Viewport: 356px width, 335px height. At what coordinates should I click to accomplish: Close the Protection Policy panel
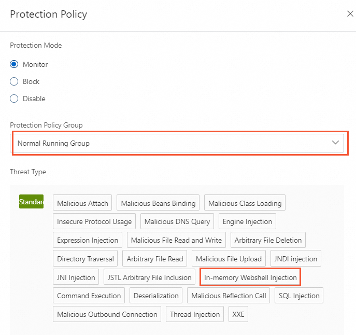click(x=350, y=14)
